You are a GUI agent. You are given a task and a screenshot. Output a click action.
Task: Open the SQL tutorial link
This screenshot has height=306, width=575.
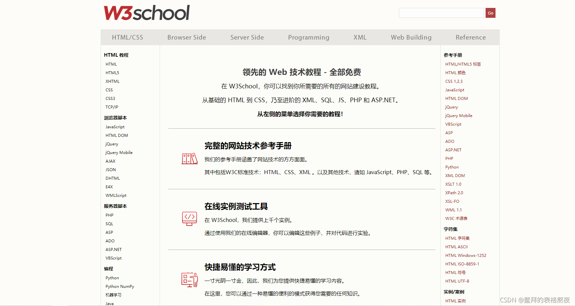click(x=109, y=224)
